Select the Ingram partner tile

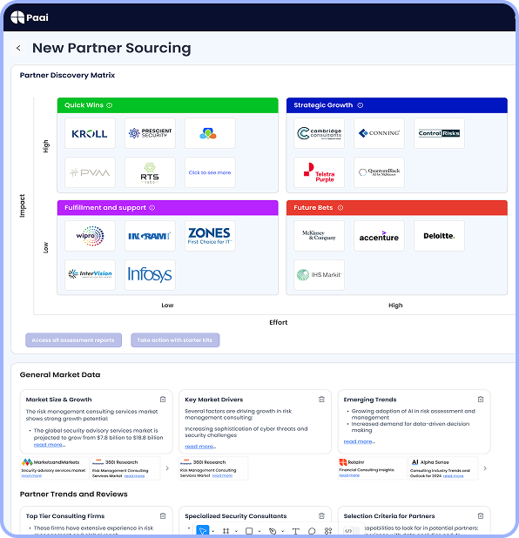150,236
